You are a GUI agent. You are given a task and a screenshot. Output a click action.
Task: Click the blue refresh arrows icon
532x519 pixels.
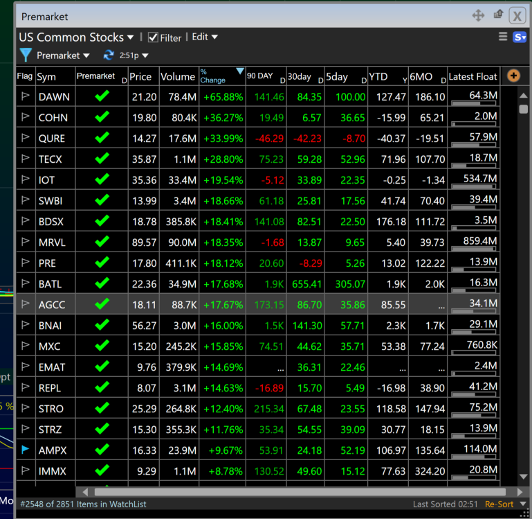(109, 55)
